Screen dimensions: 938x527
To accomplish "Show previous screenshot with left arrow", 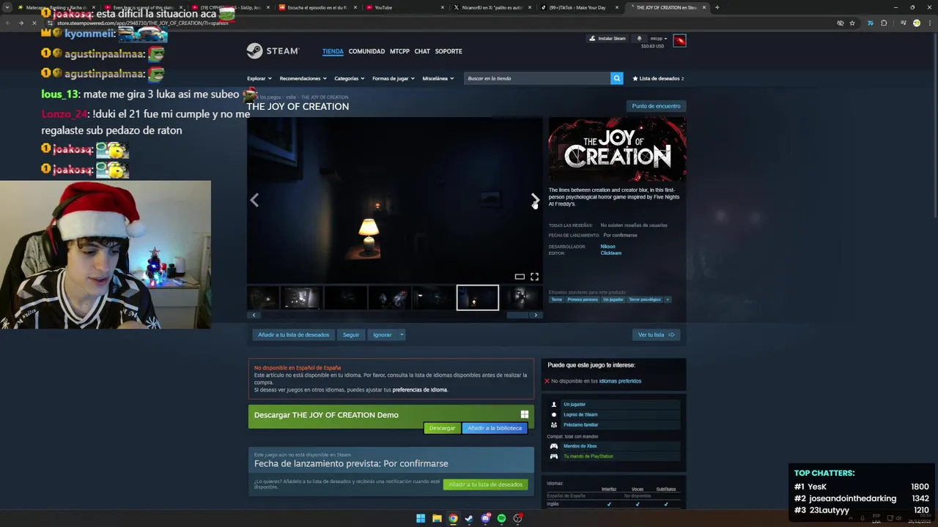I will pos(254,200).
